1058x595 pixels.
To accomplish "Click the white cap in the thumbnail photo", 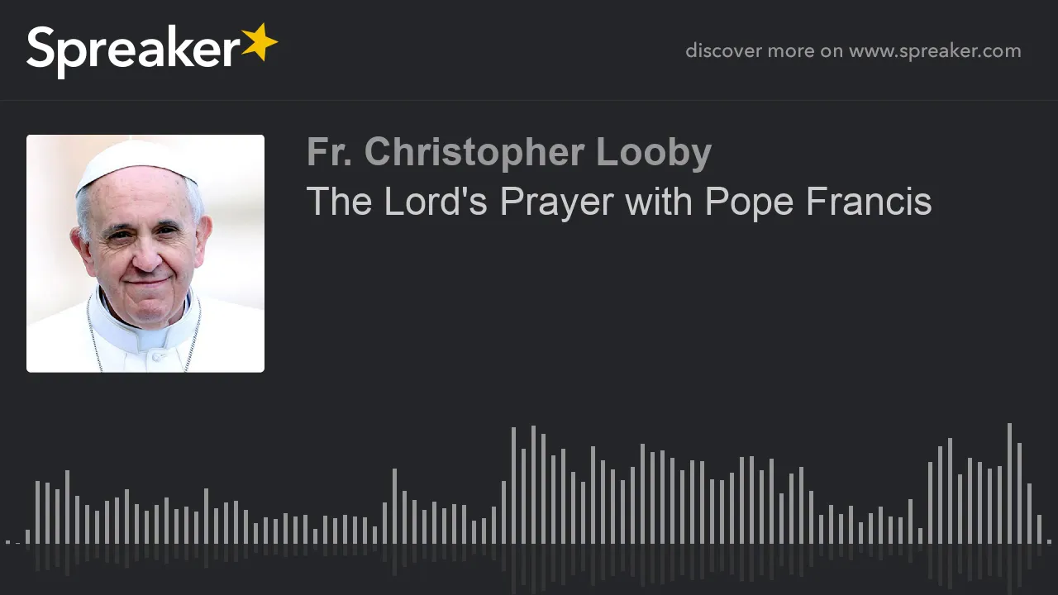I will tap(136, 162).
